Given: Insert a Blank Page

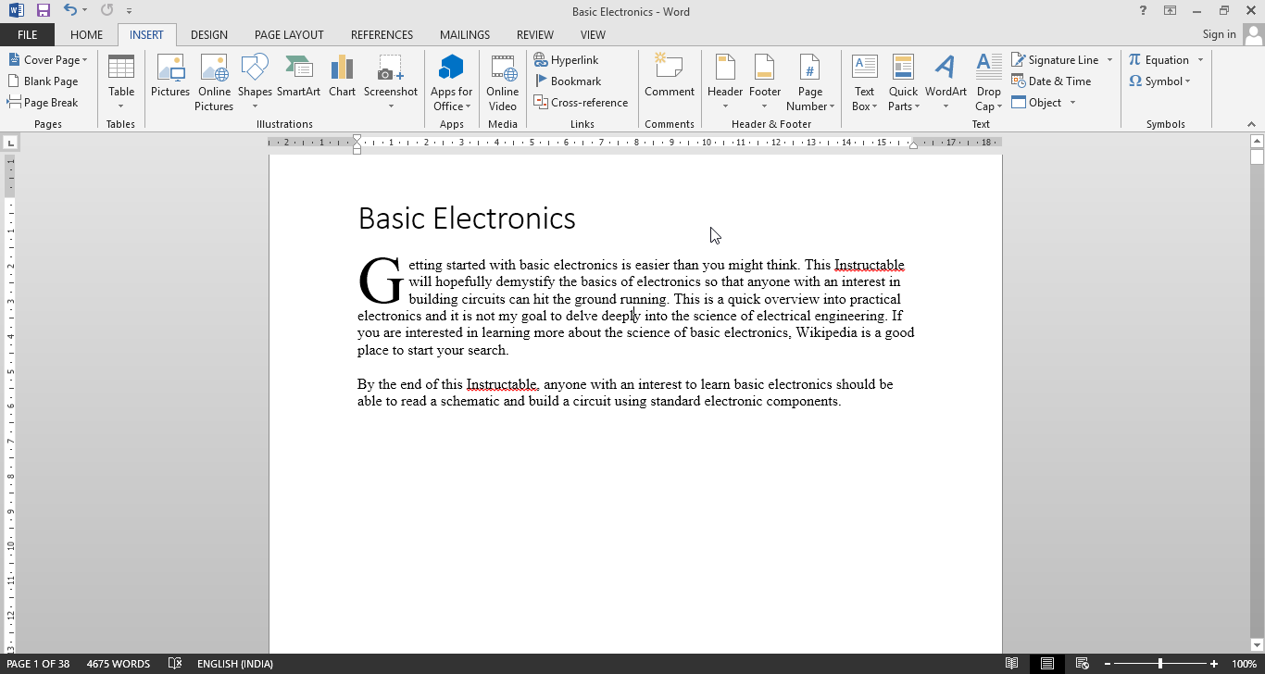Looking at the screenshot, I should tap(43, 81).
